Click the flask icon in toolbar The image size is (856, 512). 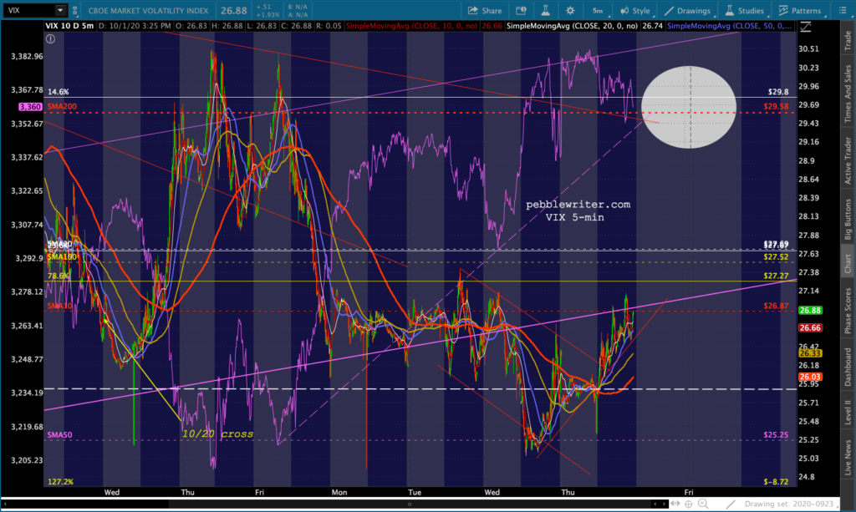click(545, 11)
